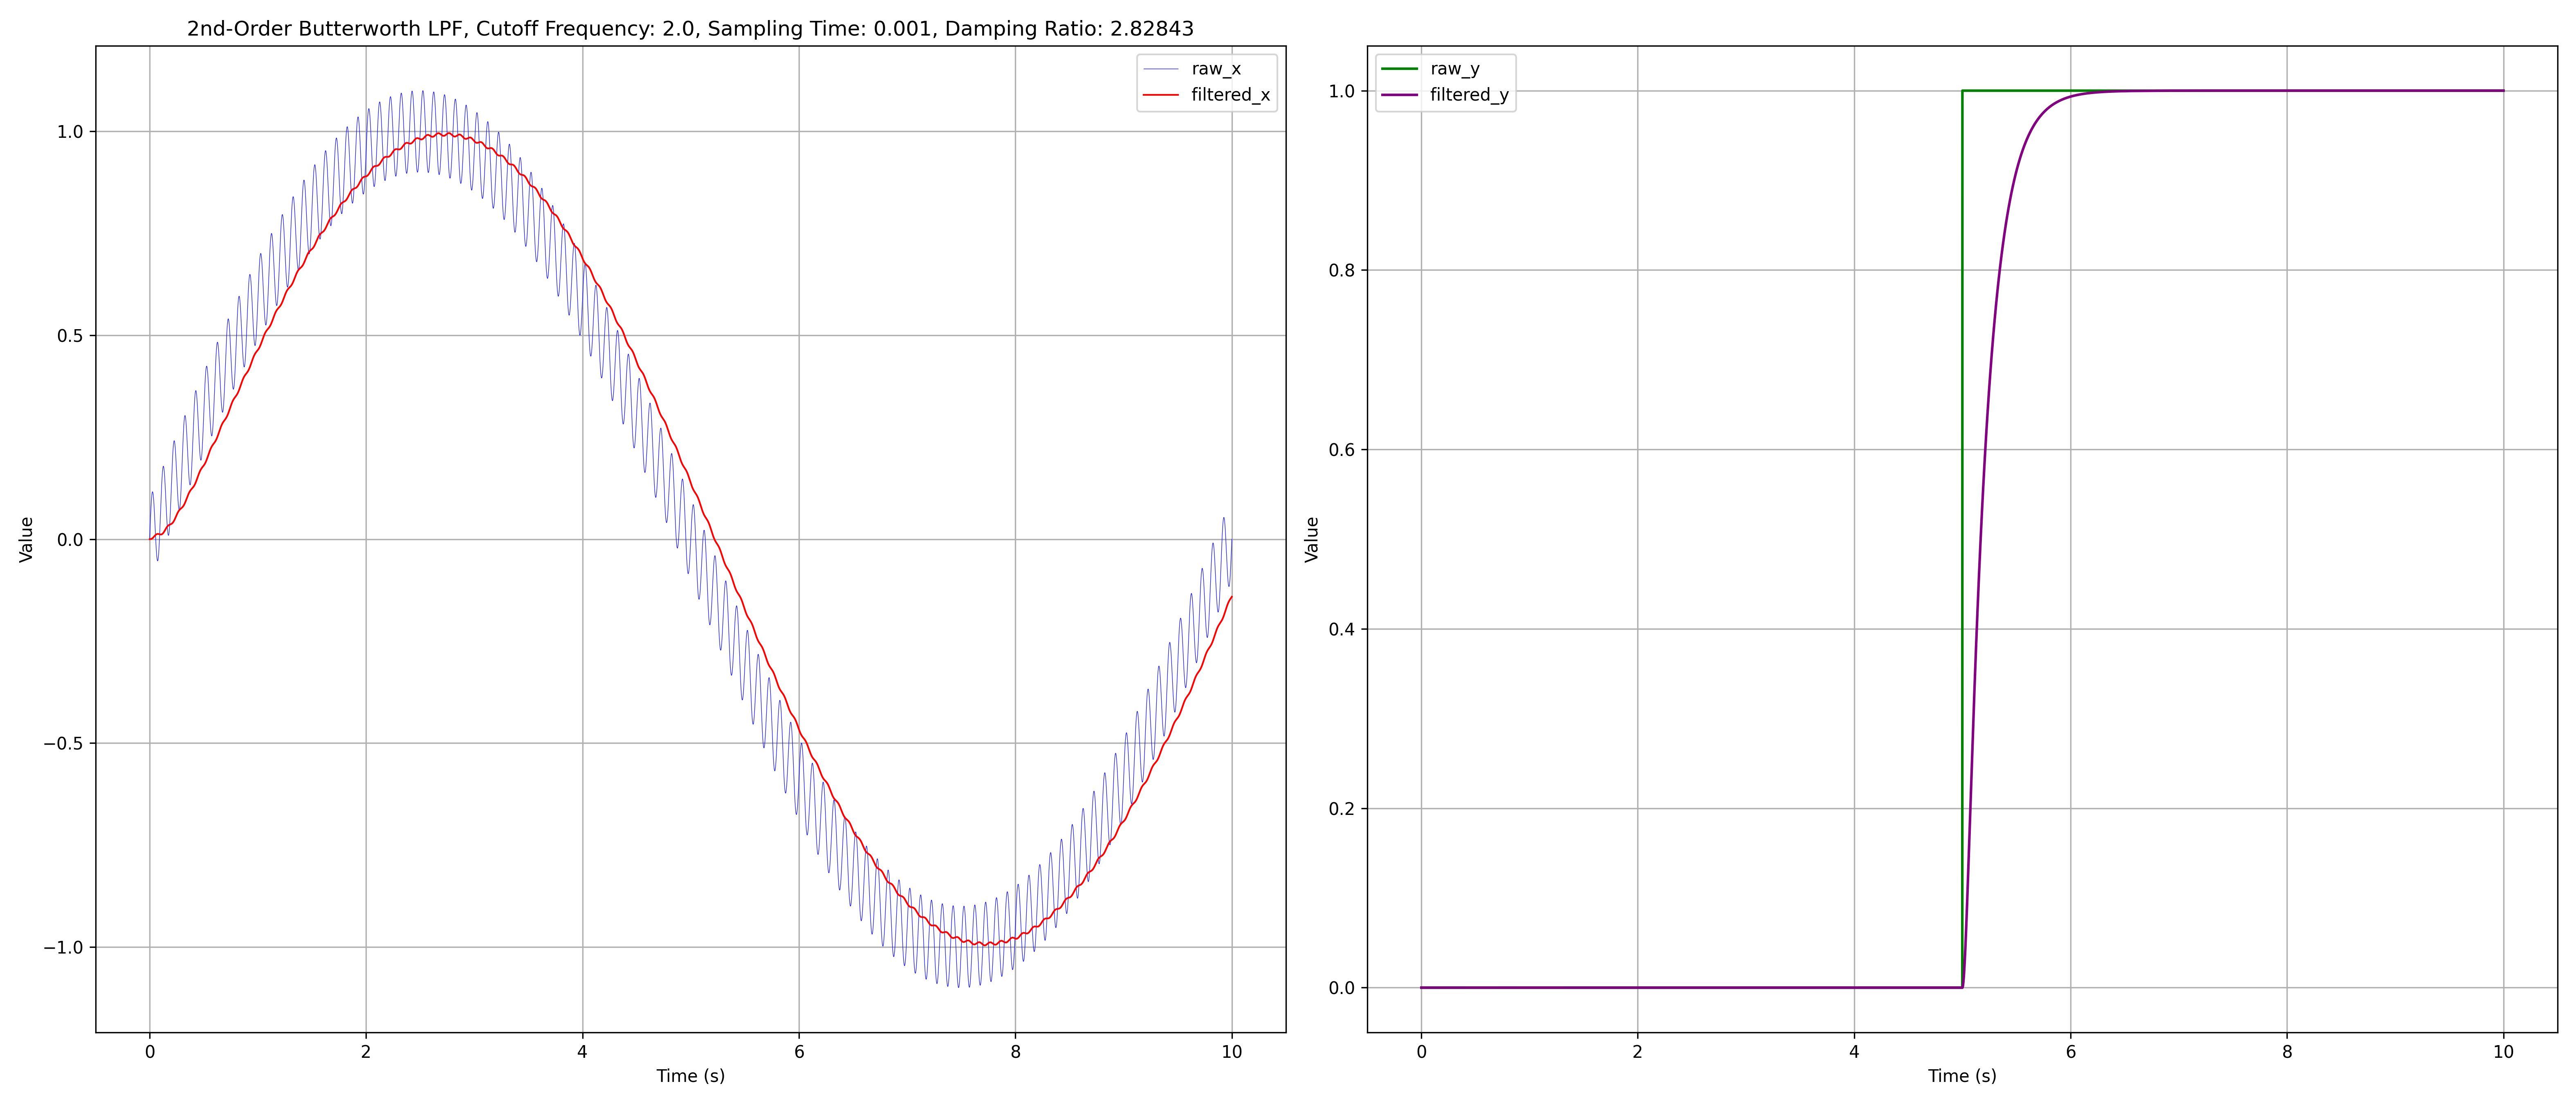Click the left plot's Time (s) label
Viewport: 2576px width, 1104px height.
(690, 1076)
